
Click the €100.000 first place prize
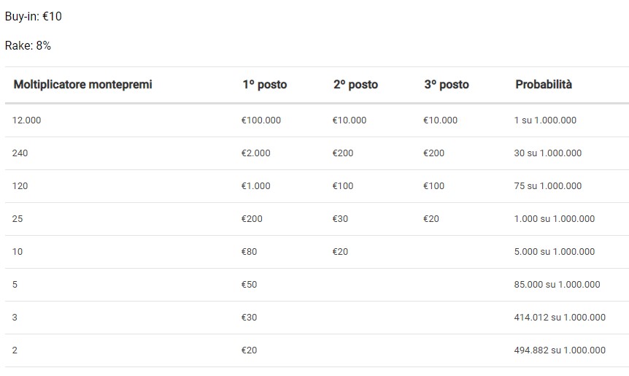point(261,120)
